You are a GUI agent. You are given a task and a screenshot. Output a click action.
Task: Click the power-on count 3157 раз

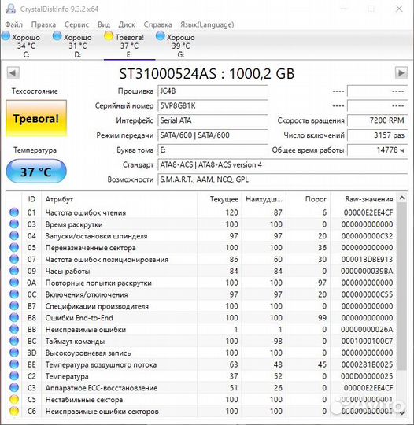(377, 135)
